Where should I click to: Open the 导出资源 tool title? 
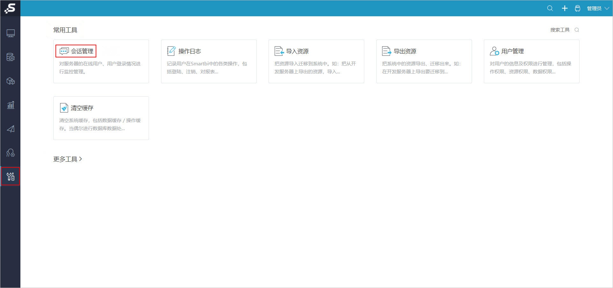(405, 51)
